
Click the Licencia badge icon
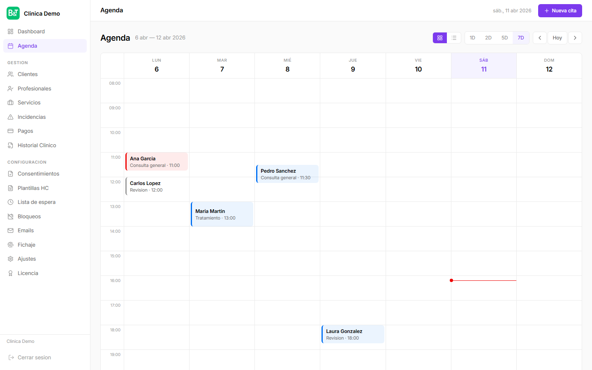click(11, 273)
